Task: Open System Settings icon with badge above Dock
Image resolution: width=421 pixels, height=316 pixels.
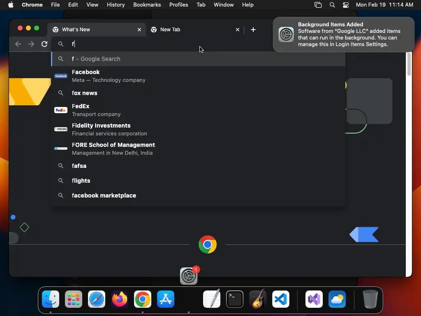Action: [189, 276]
